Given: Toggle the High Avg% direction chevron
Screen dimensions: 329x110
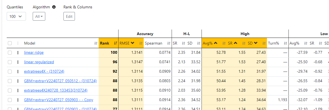Looking at the screenshot, I should tap(216, 43).
